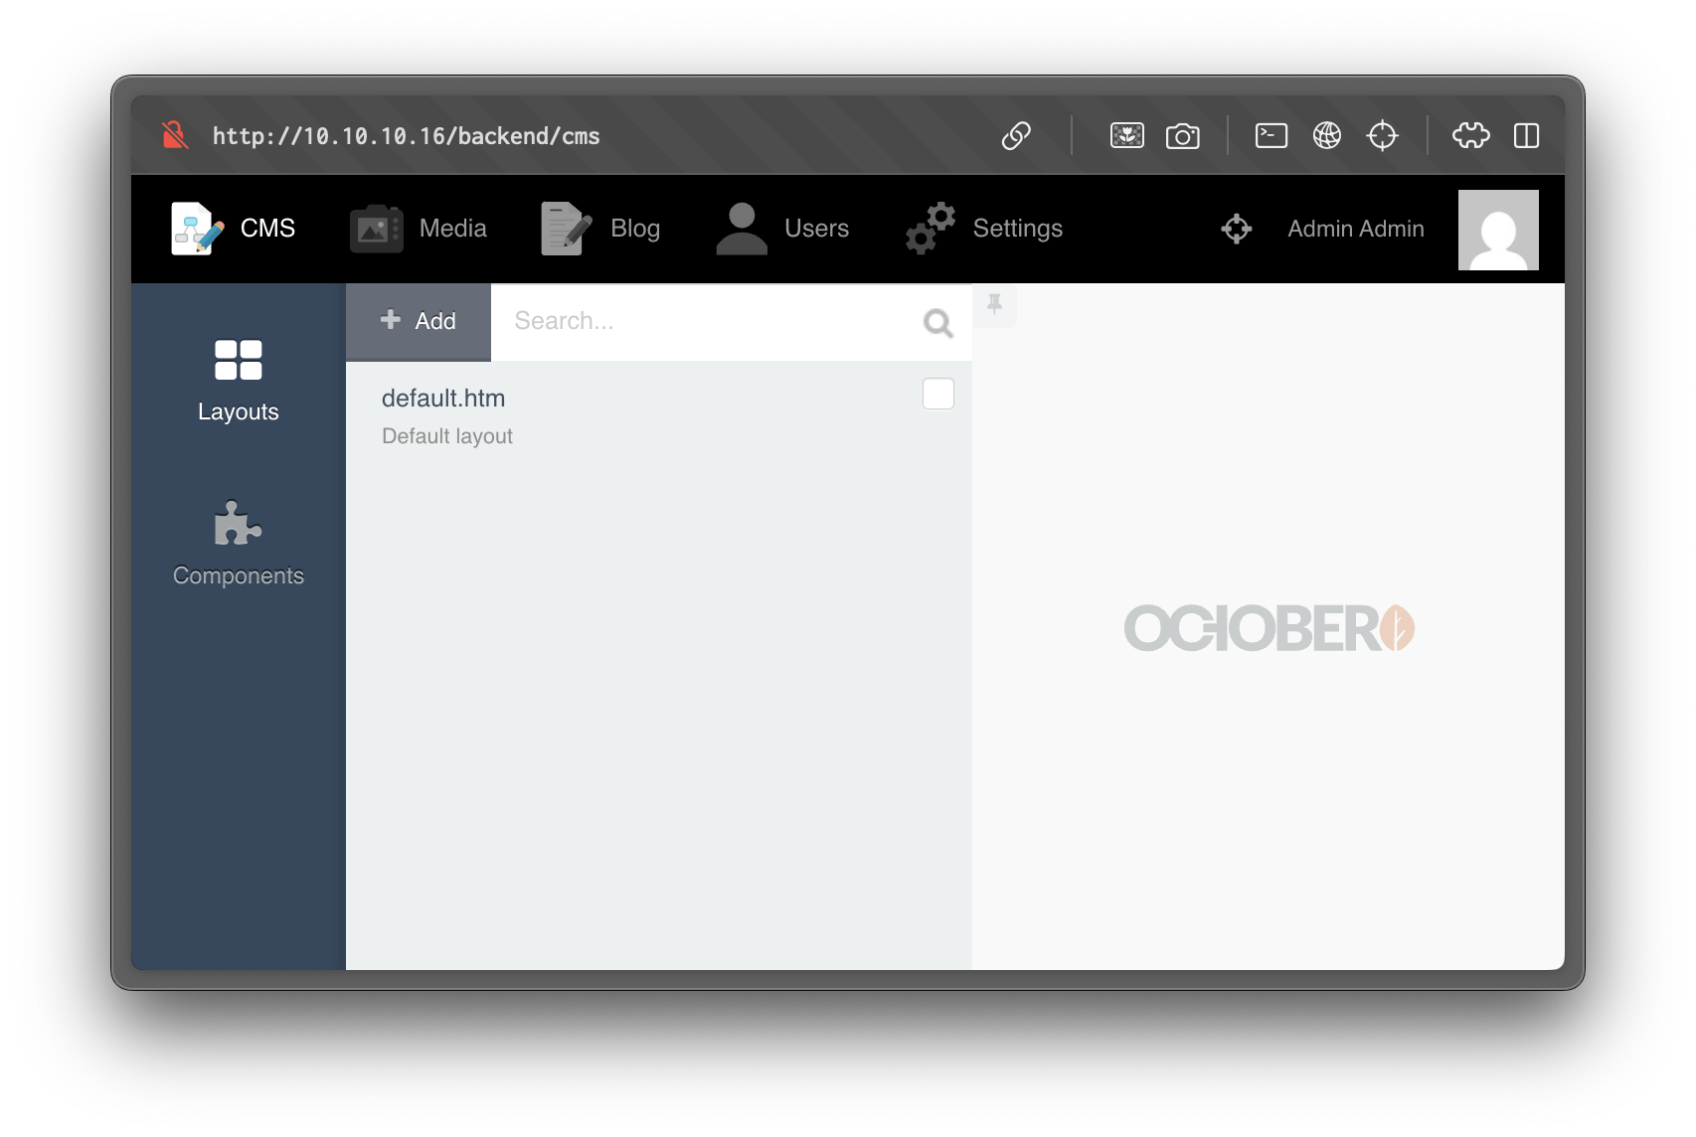1696x1137 pixels.
Task: Click the globe network icon
Action: 1327,135
